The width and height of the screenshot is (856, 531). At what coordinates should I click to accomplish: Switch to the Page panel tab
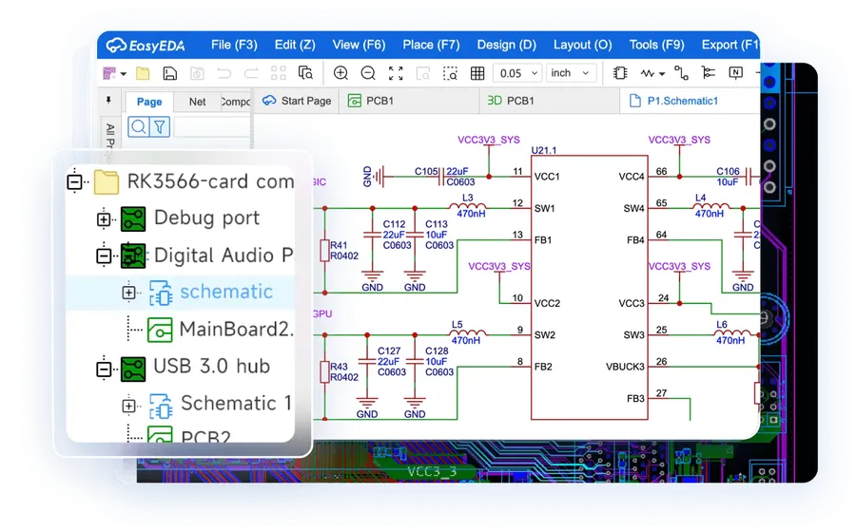(x=149, y=102)
